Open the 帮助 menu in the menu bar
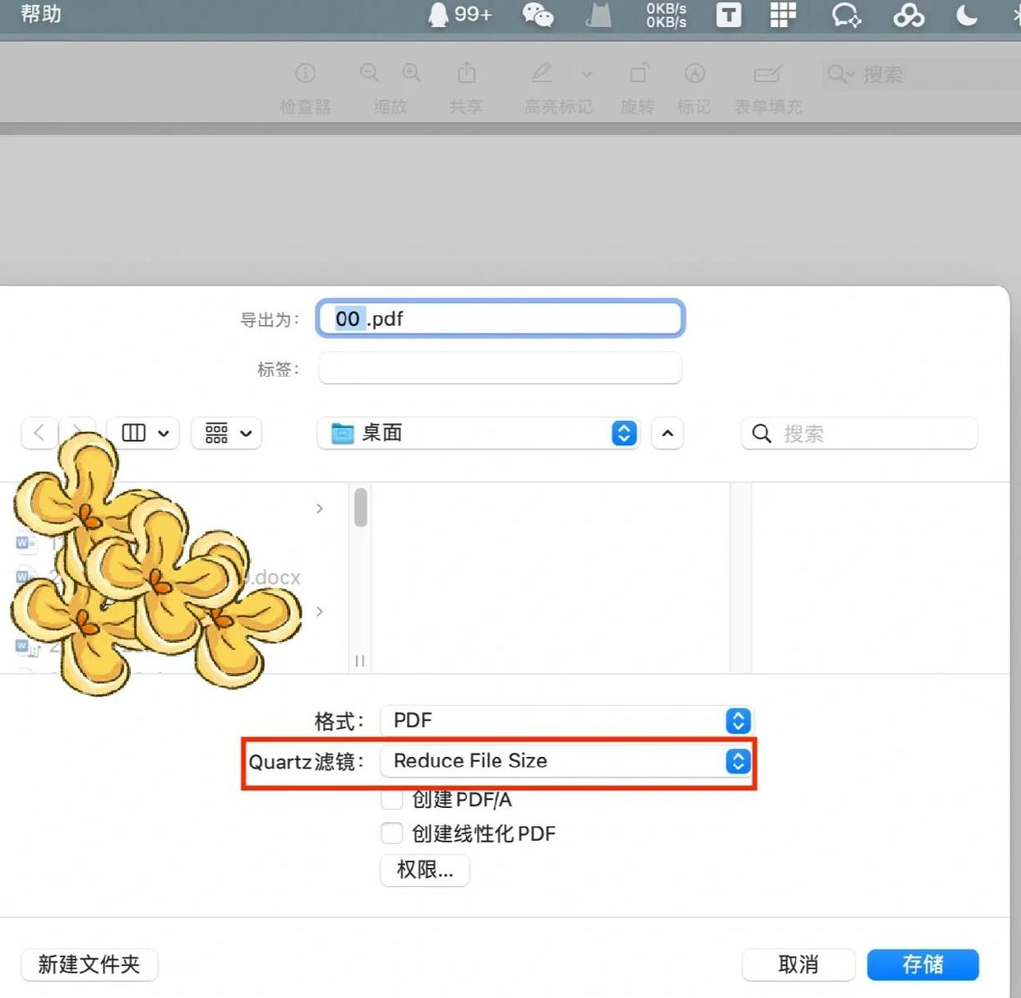The height and width of the screenshot is (998, 1021). tap(41, 15)
